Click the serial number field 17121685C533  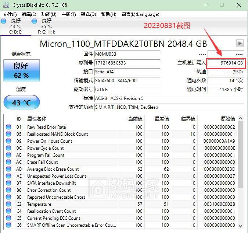(127, 63)
